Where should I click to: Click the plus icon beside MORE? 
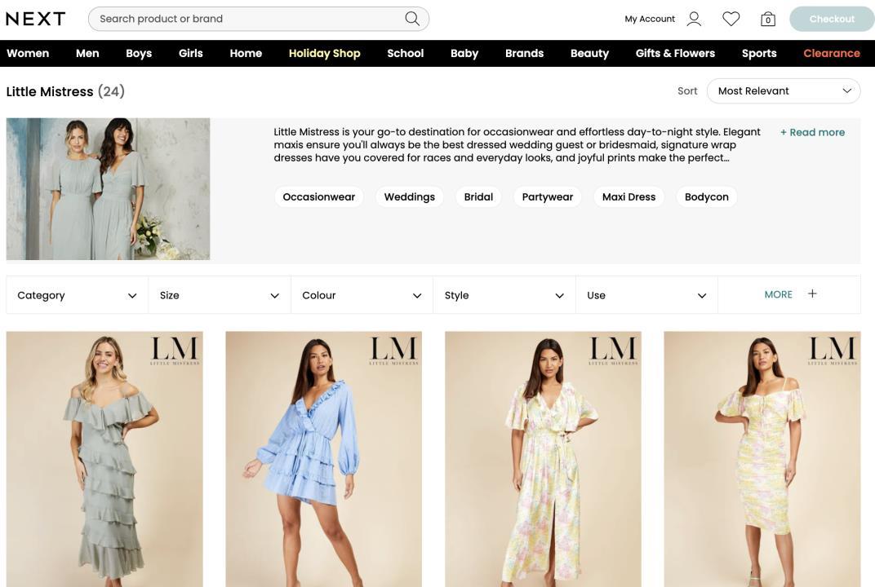[x=812, y=293]
